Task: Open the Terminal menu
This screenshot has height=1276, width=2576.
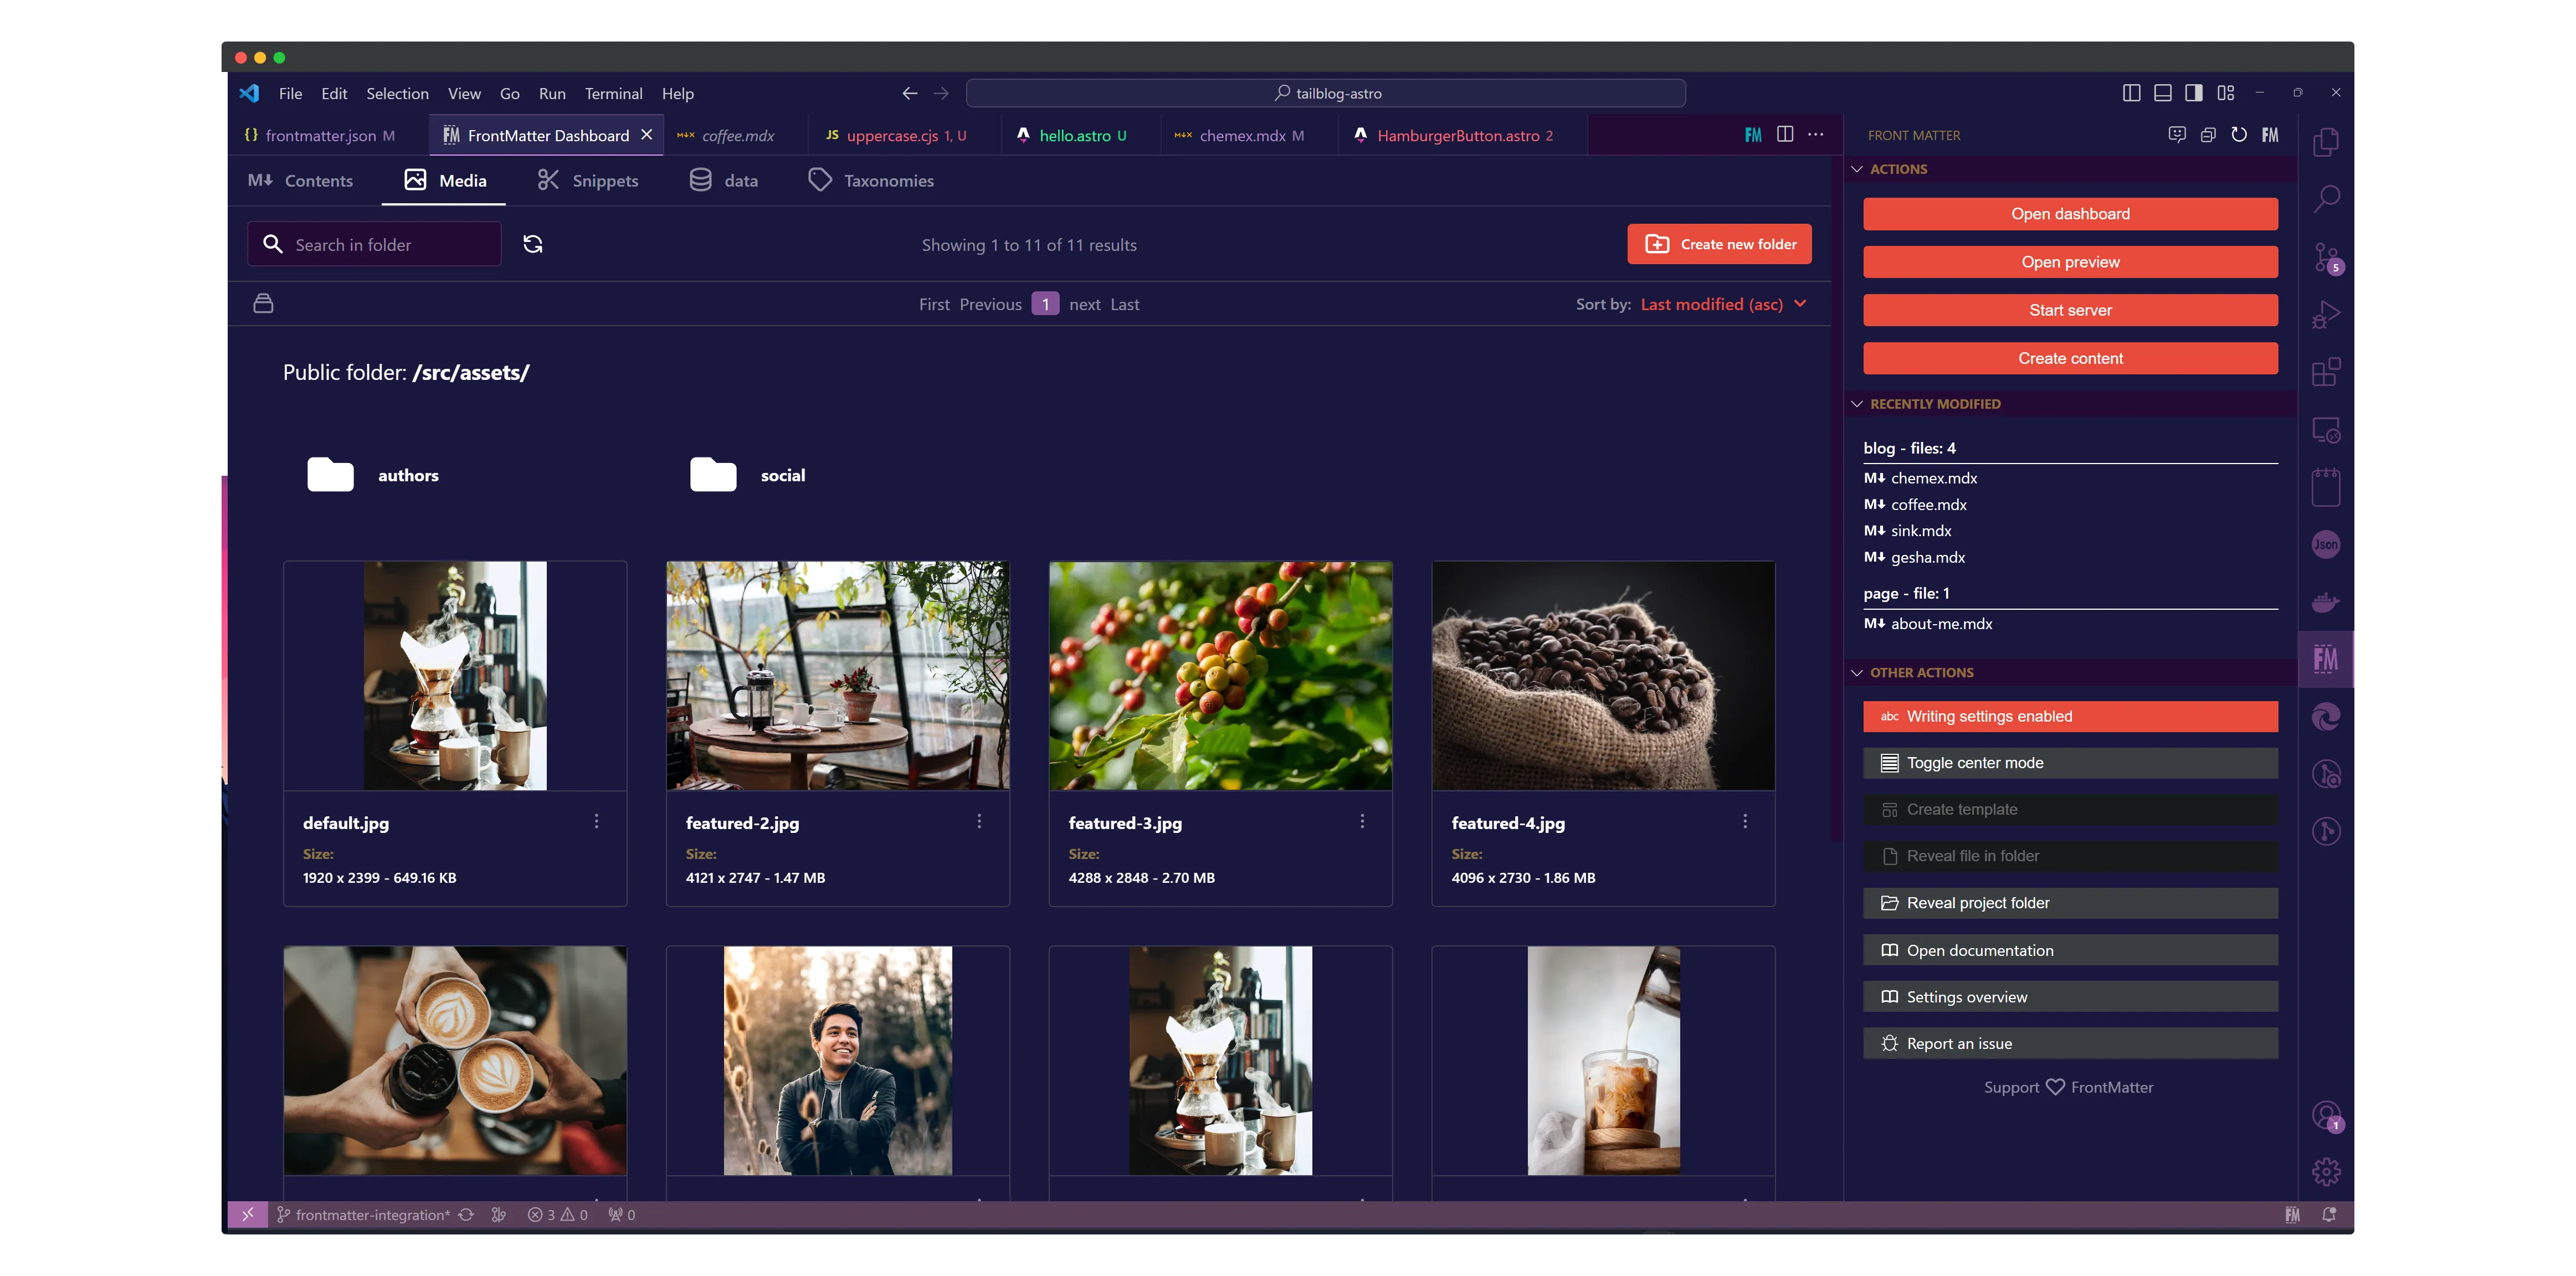Action: (x=613, y=94)
